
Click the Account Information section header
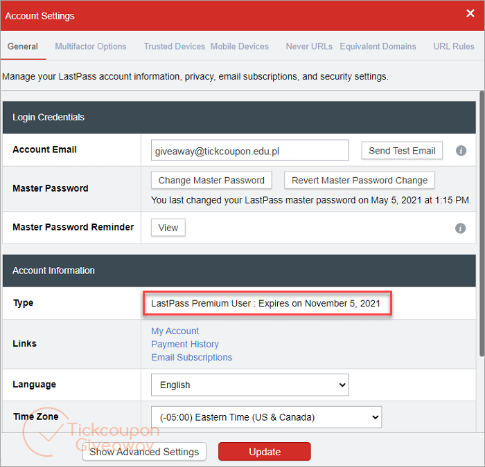[239, 271]
